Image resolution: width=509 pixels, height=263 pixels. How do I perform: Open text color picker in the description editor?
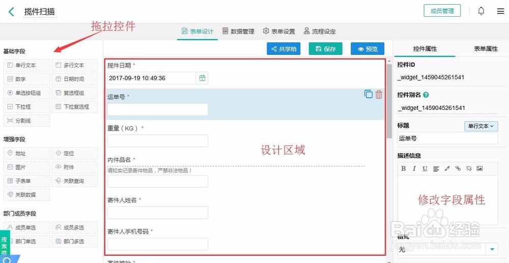(x=447, y=168)
